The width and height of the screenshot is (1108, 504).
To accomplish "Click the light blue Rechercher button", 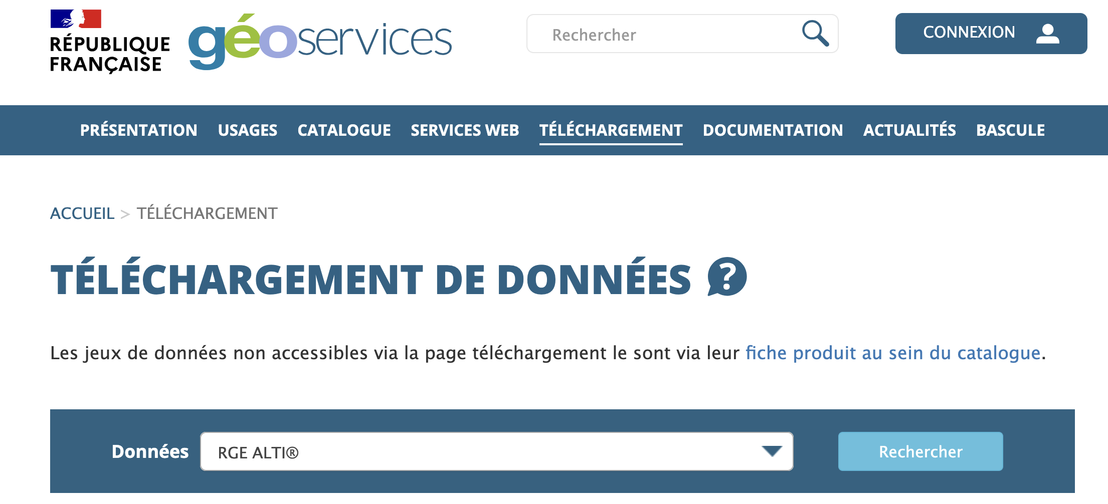I will pyautogui.click(x=920, y=451).
